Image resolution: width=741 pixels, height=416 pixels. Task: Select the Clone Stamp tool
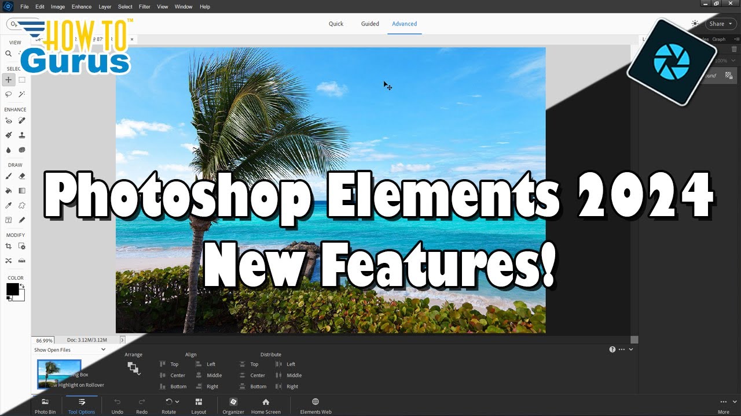[x=22, y=135]
